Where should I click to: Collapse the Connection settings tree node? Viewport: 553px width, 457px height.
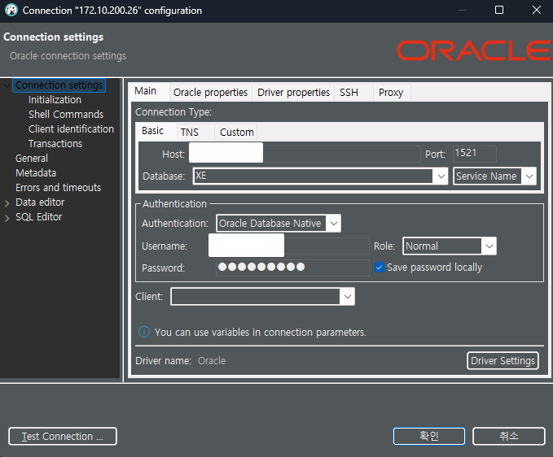coord(7,85)
